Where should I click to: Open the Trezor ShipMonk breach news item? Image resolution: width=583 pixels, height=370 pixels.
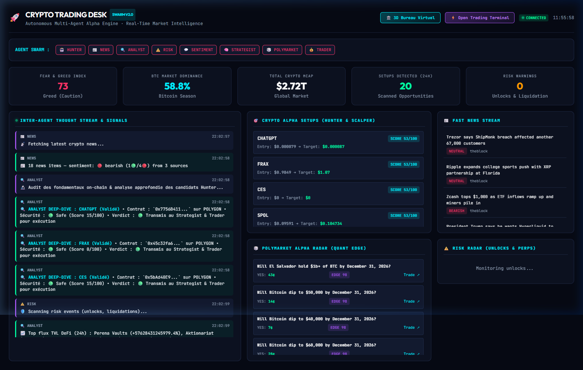pos(505,144)
